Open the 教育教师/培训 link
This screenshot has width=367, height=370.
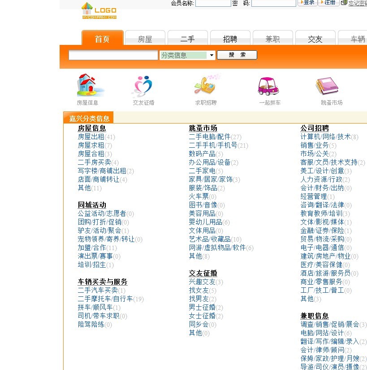321,214
